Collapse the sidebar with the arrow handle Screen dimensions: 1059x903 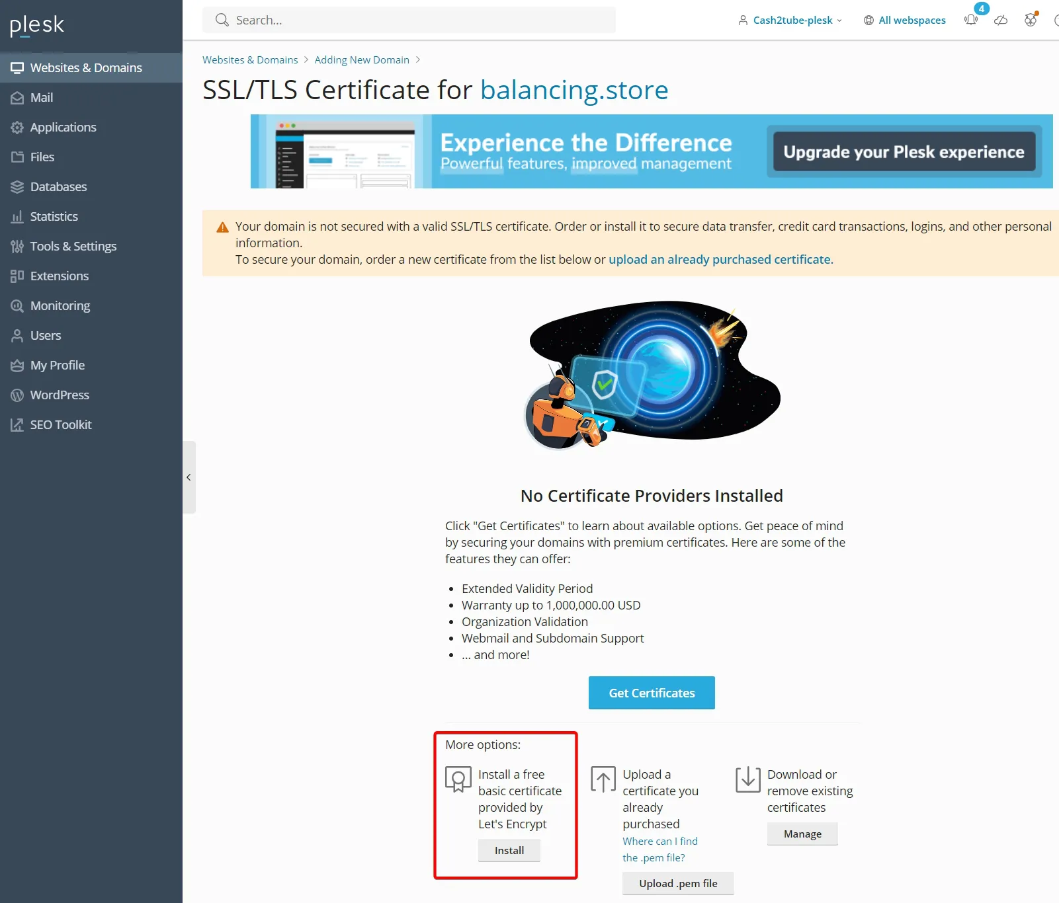click(x=189, y=477)
